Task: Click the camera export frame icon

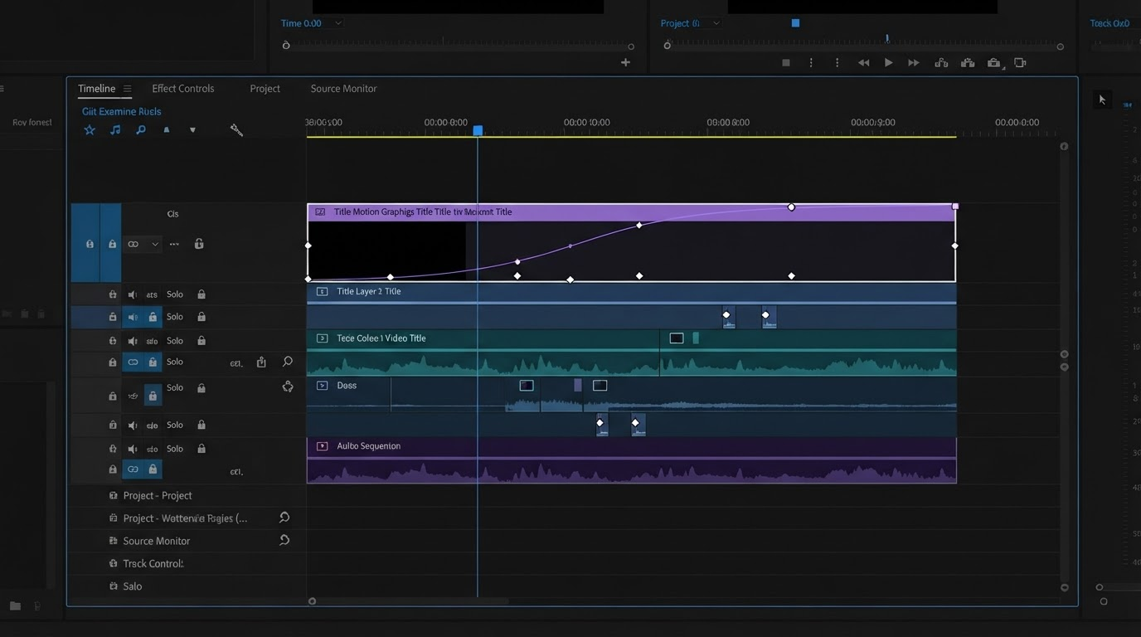Action: (993, 63)
